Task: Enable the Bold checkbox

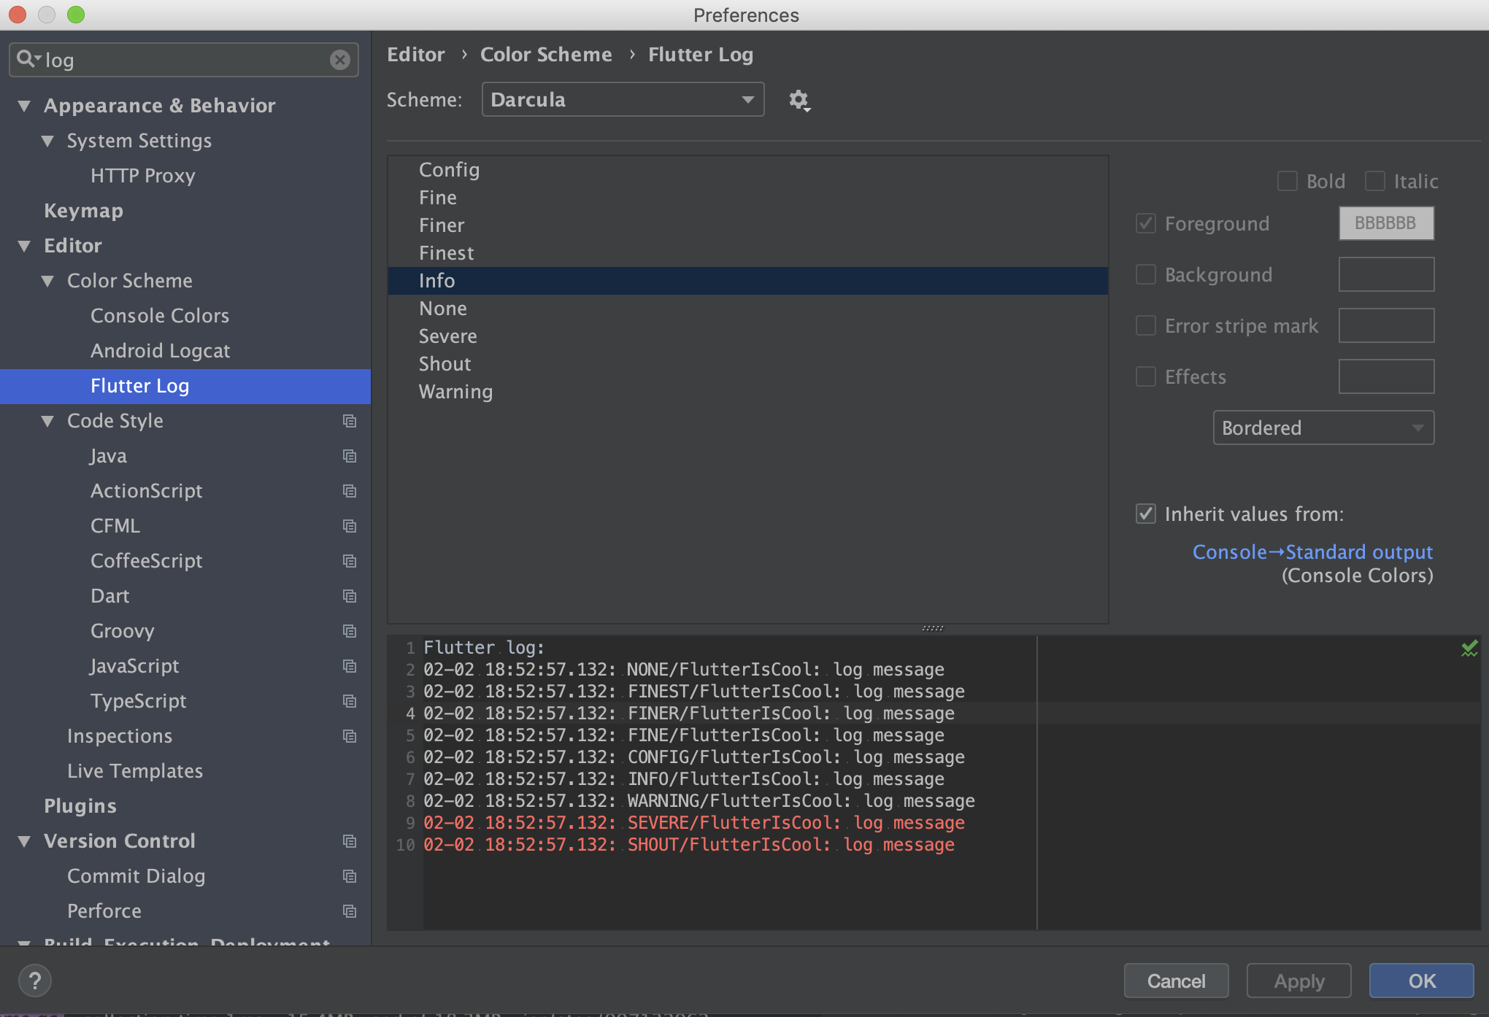Action: pyautogui.click(x=1288, y=181)
